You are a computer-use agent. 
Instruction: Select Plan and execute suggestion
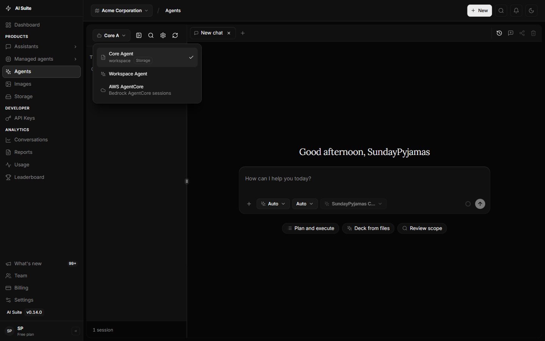tap(311, 228)
